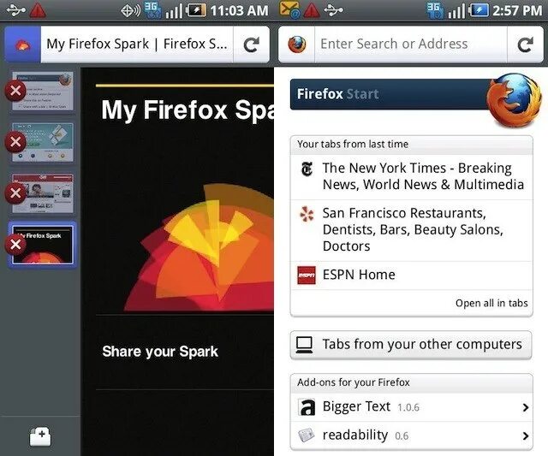This screenshot has height=456, width=548.
Task: Close the third tab thumbnail in sidebar
Action: click(x=15, y=192)
